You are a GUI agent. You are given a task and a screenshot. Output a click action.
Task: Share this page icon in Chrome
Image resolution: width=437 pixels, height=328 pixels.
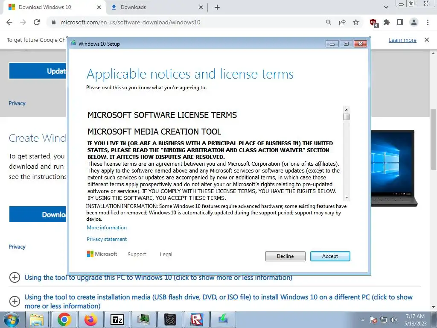(342, 22)
